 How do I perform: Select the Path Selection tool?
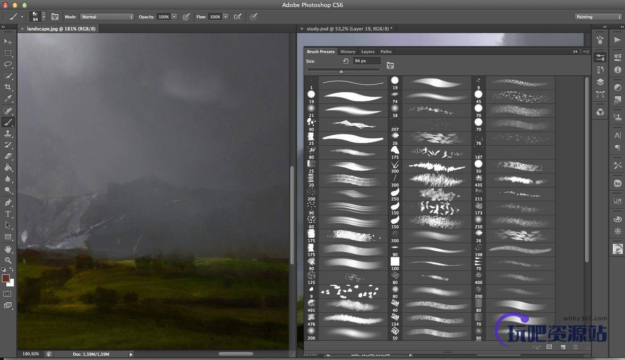coord(8,225)
